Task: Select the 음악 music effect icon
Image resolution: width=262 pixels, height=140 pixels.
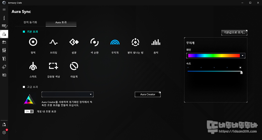Action: pyautogui.click(x=156, y=42)
